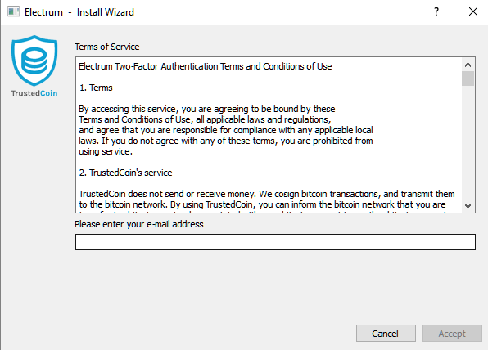Click the 'Please enter your e-mail address' label
This screenshot has height=350, width=488.
[x=139, y=224]
